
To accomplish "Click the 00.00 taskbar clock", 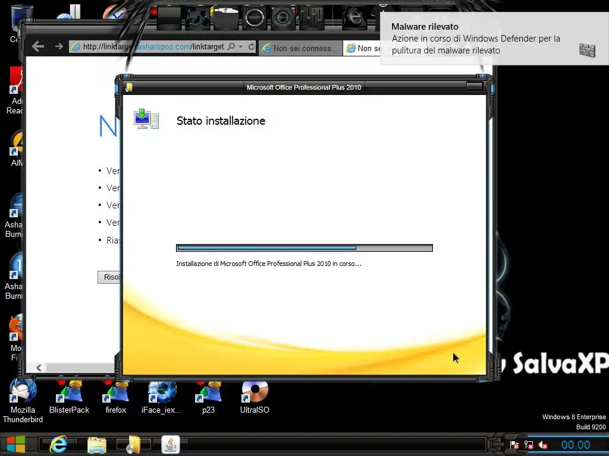I will (x=576, y=445).
